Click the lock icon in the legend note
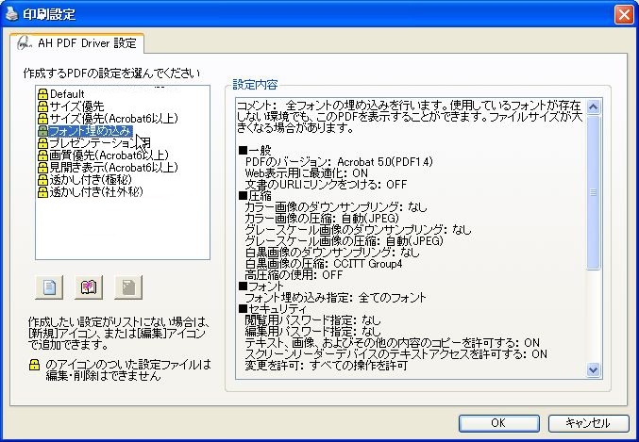The width and height of the screenshot is (639, 442). click(x=34, y=365)
